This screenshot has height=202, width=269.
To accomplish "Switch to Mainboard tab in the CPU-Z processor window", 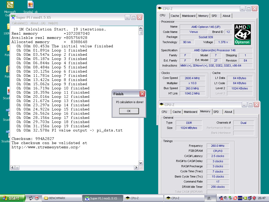I will tap(189, 16).
